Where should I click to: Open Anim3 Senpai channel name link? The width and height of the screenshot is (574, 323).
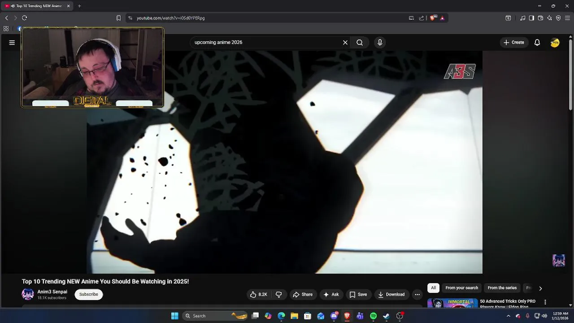[x=52, y=292]
